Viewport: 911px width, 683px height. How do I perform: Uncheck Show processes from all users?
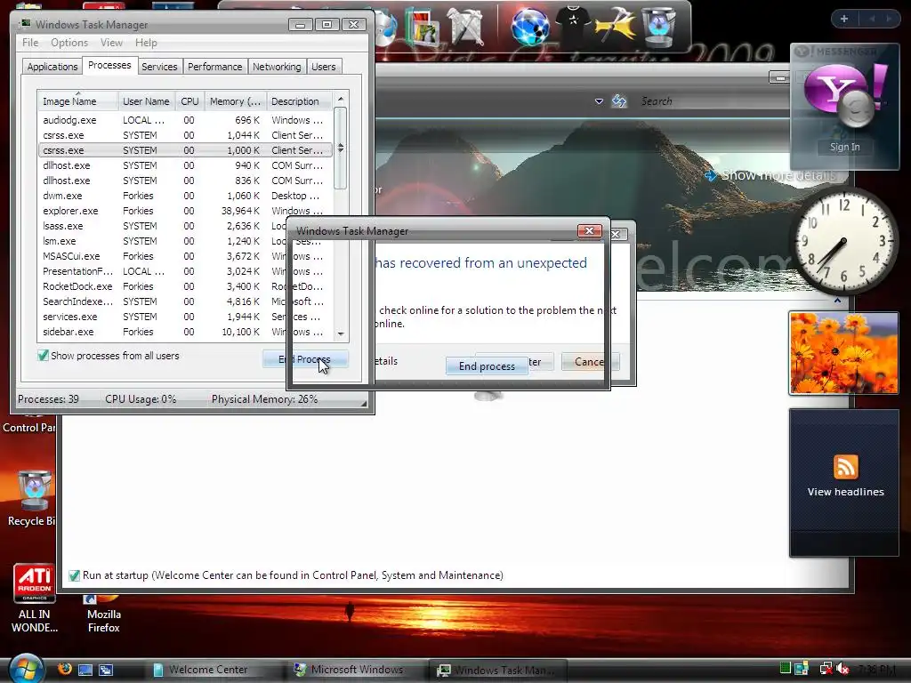(x=43, y=356)
